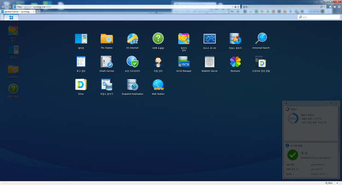Expand the address bar history dropdown
Image resolution: width=342 pixels, height=185 pixels.
click(232, 7)
